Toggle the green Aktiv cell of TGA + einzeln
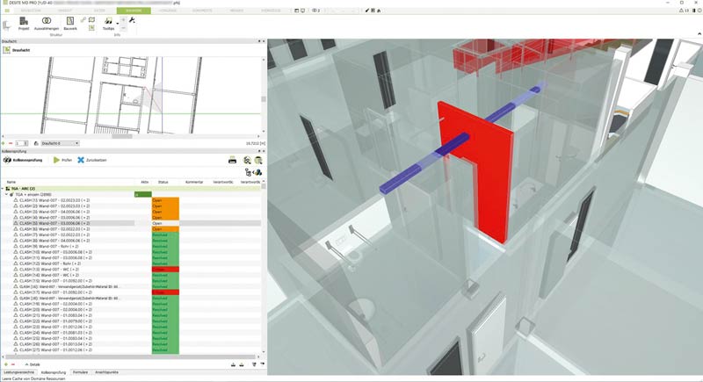The width and height of the screenshot is (703, 382). click(142, 194)
